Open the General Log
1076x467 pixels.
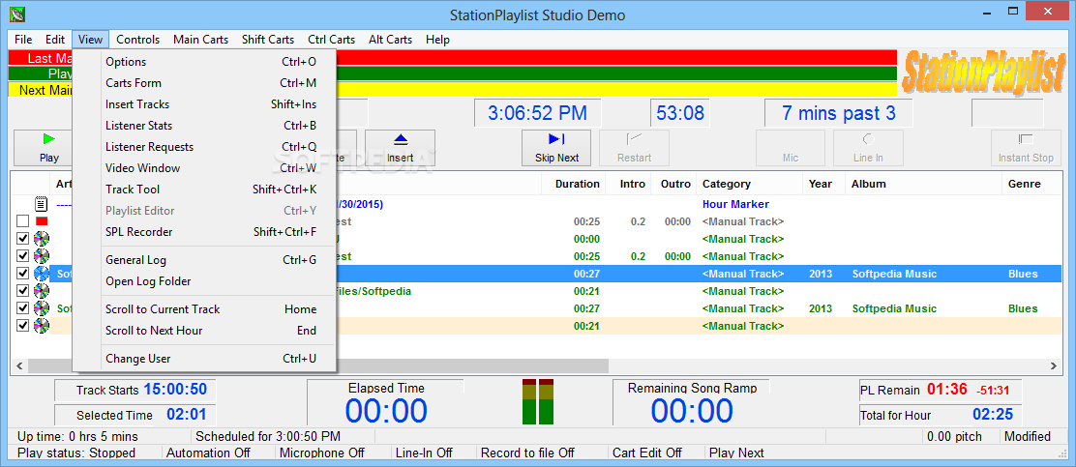pyautogui.click(x=204, y=260)
